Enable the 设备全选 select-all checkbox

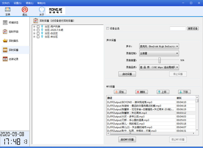108,28
